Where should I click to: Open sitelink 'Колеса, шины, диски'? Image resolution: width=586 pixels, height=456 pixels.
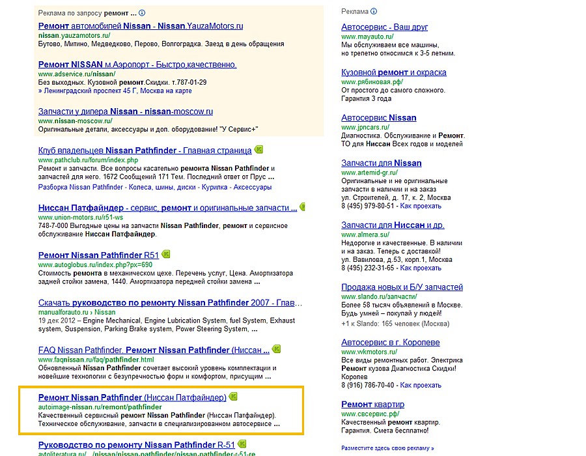point(162,187)
